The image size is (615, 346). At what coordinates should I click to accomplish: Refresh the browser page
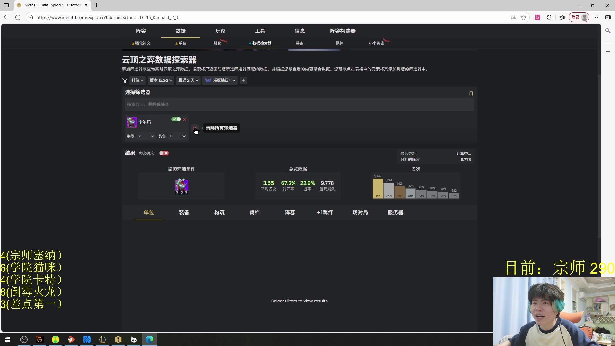18,17
